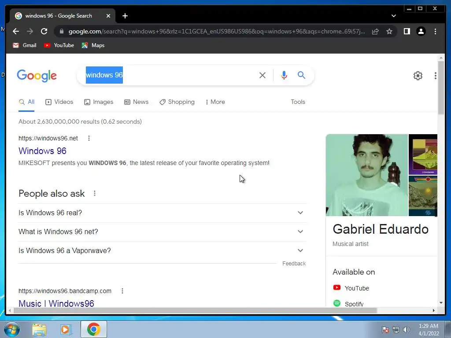Image resolution: width=451 pixels, height=338 pixels.
Task: Open the tab search dropdown arrow
Action: point(393,16)
